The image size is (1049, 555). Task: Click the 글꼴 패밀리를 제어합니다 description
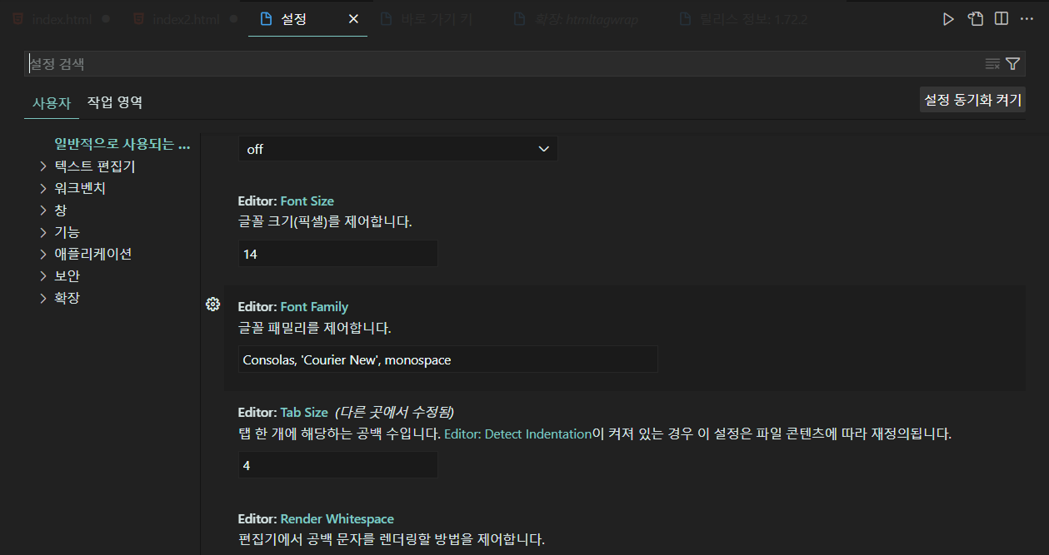pos(315,328)
